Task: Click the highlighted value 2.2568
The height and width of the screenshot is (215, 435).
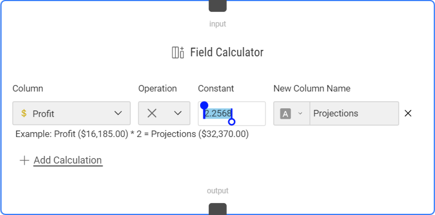Action: click(218, 113)
